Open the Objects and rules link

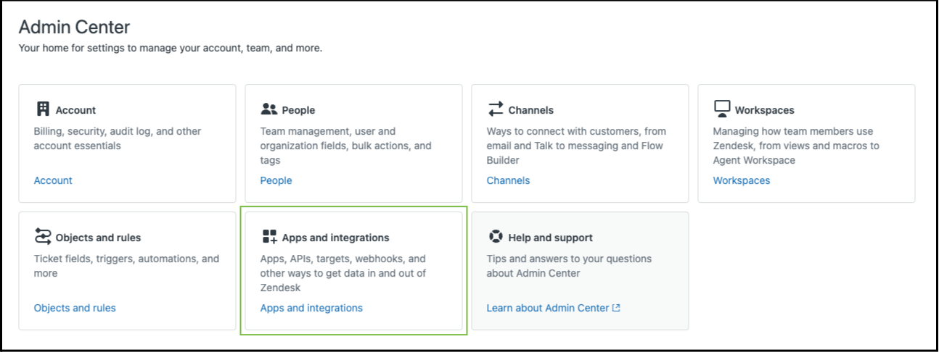pos(75,308)
